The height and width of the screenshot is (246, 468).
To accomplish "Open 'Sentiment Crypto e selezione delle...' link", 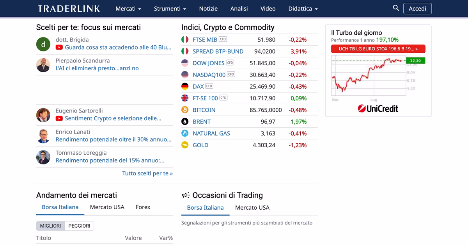I will tap(113, 118).
